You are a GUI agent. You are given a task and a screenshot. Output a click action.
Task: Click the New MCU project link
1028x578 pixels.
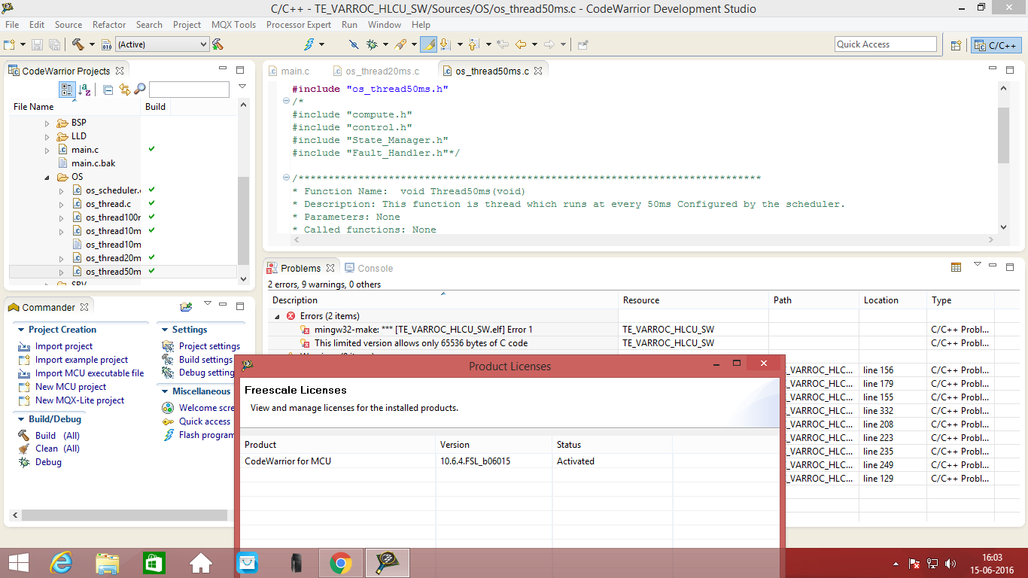tap(71, 387)
